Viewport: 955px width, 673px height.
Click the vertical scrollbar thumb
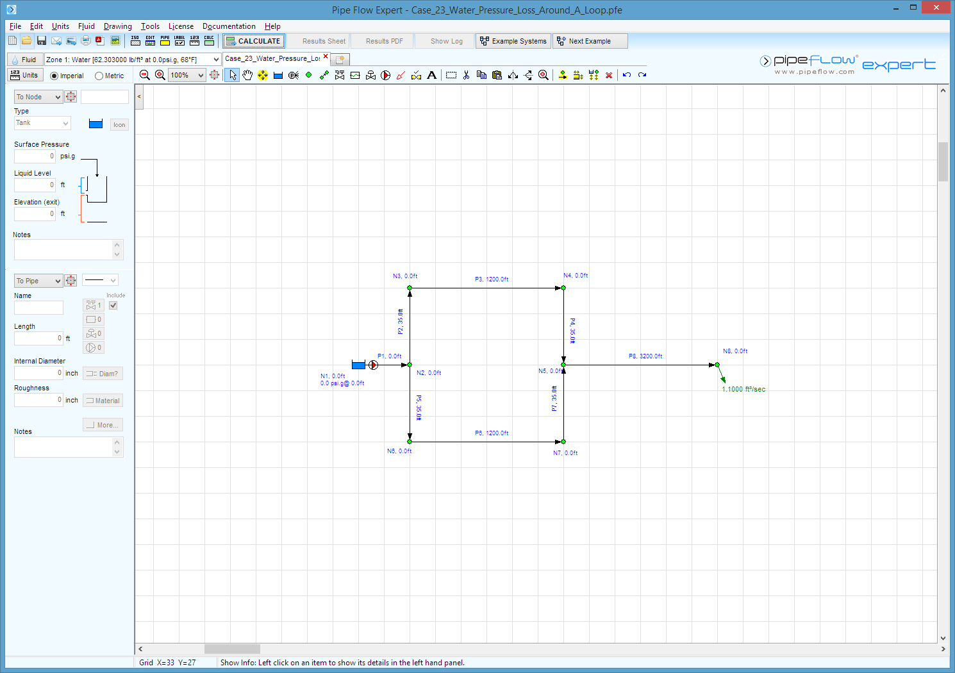(x=943, y=162)
